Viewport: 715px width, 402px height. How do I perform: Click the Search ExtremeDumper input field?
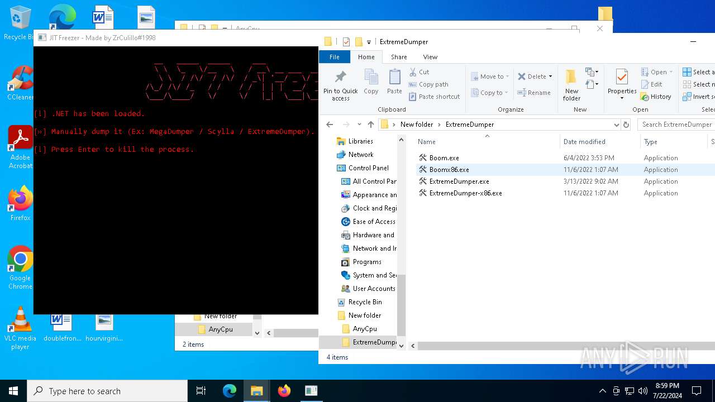[676, 125]
